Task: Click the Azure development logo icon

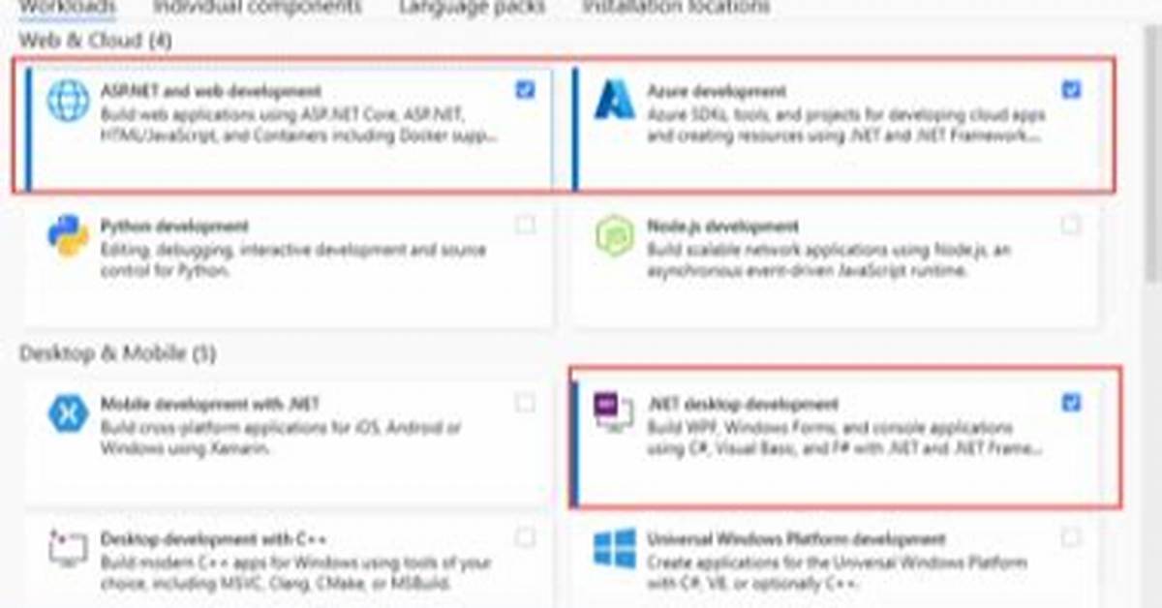Action: [x=615, y=101]
